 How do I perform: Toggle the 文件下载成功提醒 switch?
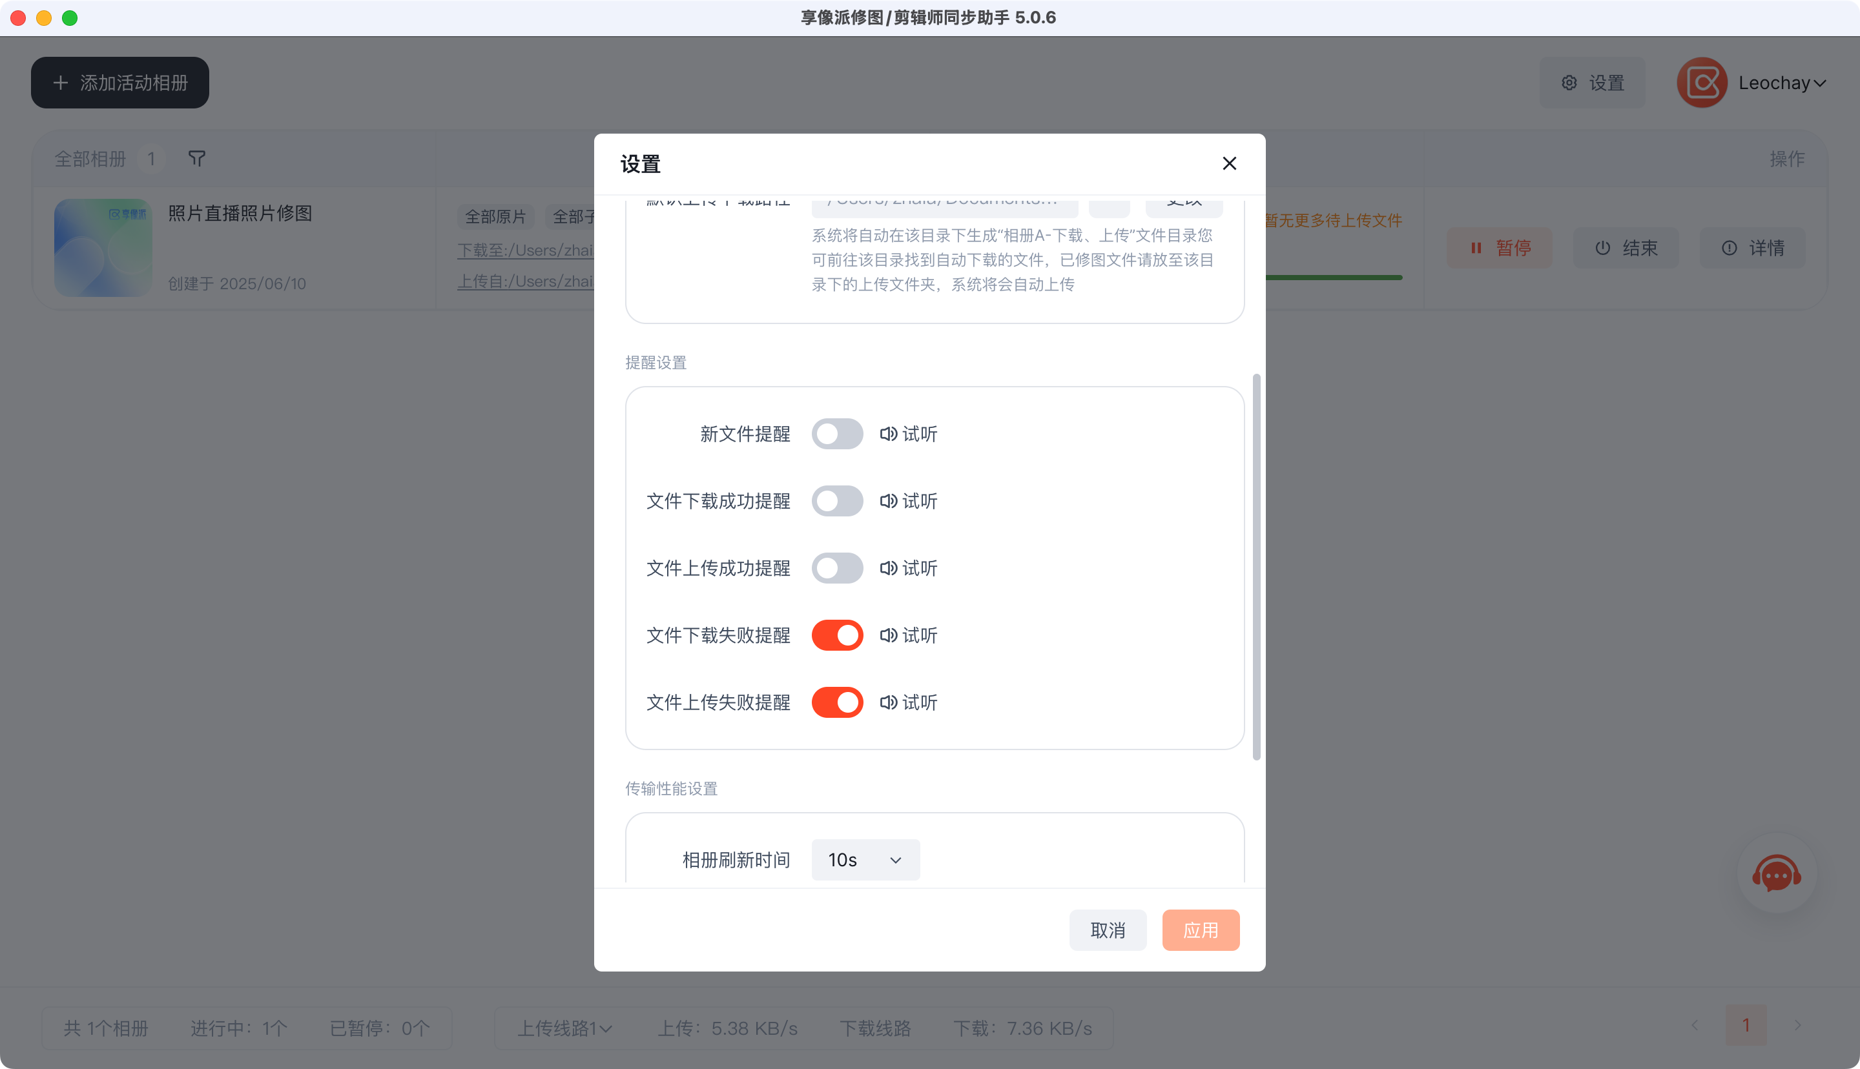point(837,501)
